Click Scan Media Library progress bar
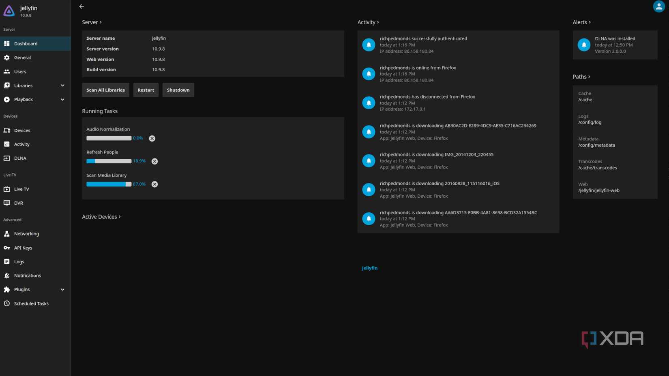This screenshot has height=376, width=669. (109, 184)
